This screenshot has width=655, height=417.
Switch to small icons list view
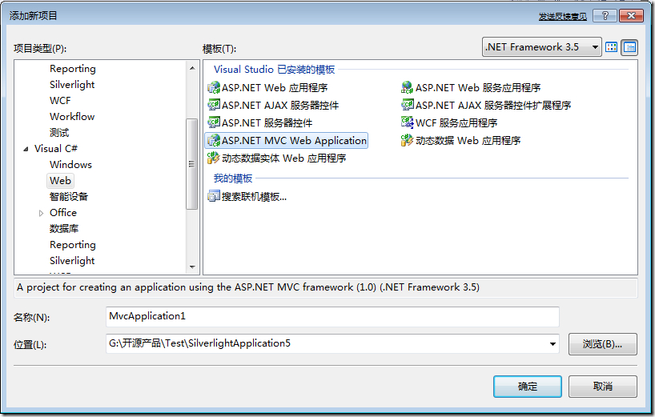629,47
